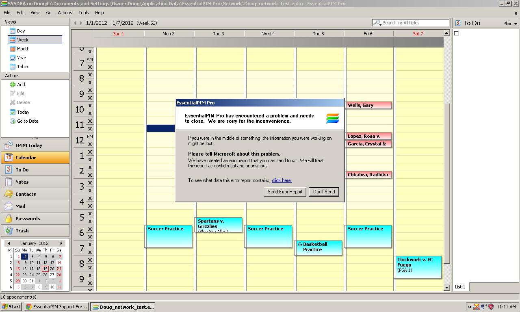Click To Do panel header icon
The height and width of the screenshot is (312, 520).
coord(458,23)
